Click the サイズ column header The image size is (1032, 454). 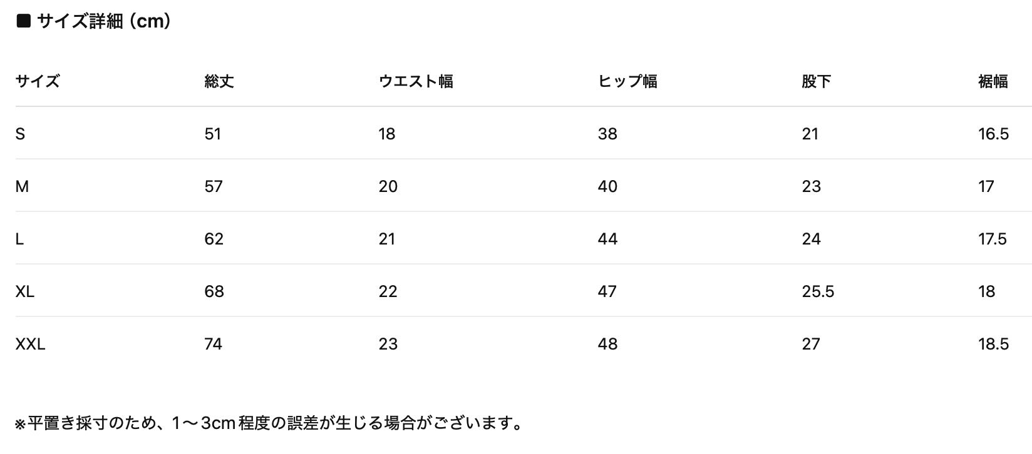tap(38, 81)
